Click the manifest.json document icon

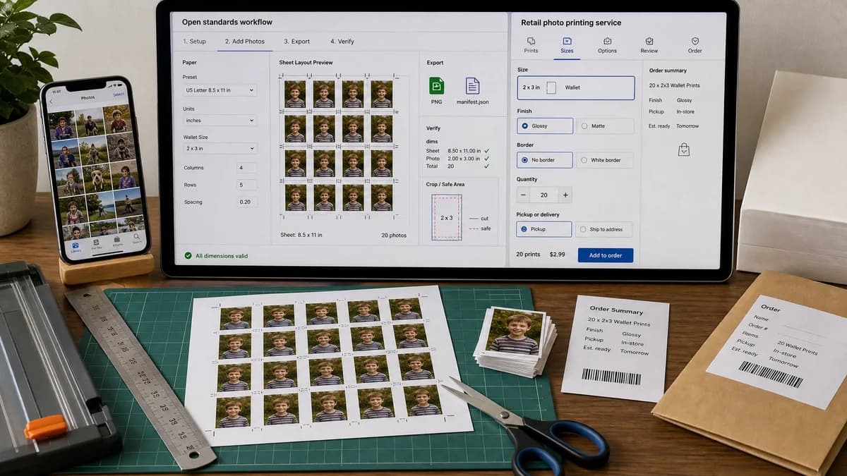point(472,86)
